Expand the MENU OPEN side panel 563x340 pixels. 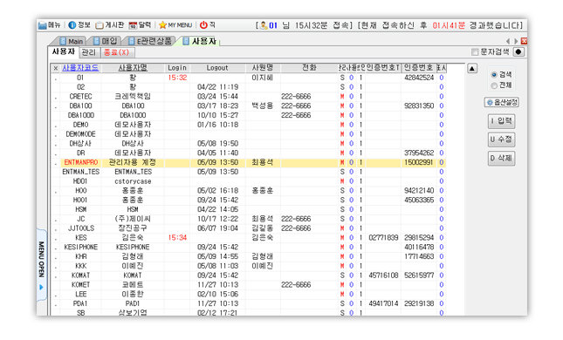pyautogui.click(x=42, y=265)
